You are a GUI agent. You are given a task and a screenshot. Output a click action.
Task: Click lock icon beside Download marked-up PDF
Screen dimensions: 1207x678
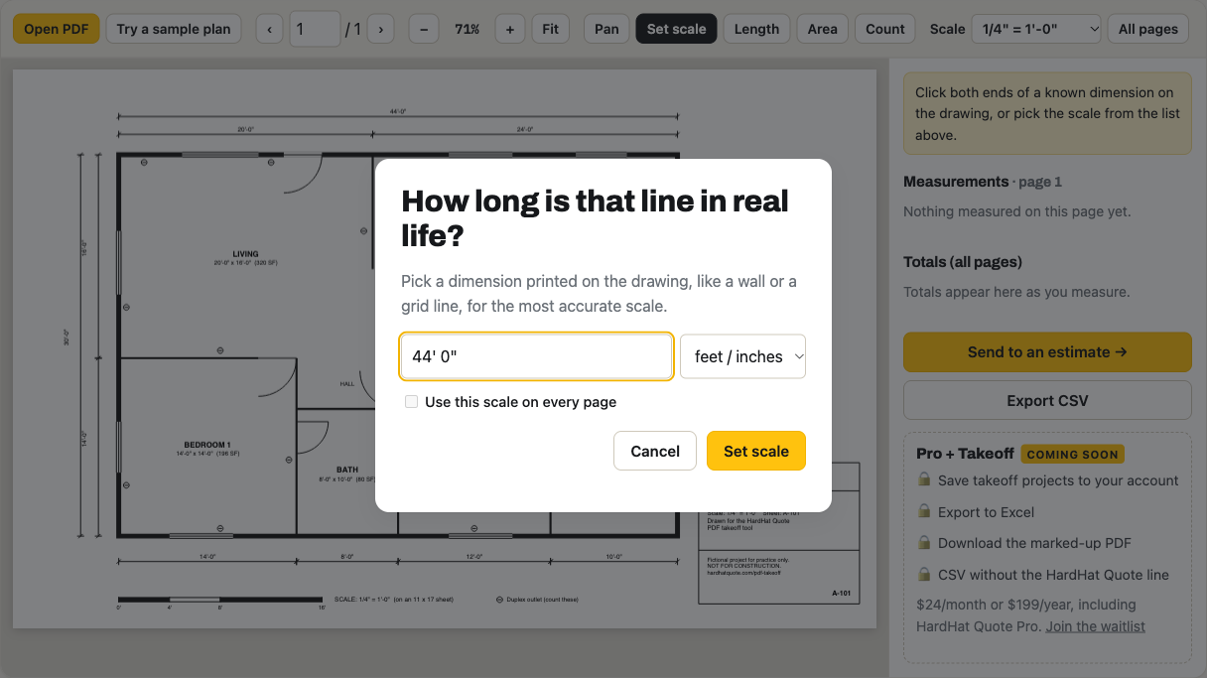[924, 543]
